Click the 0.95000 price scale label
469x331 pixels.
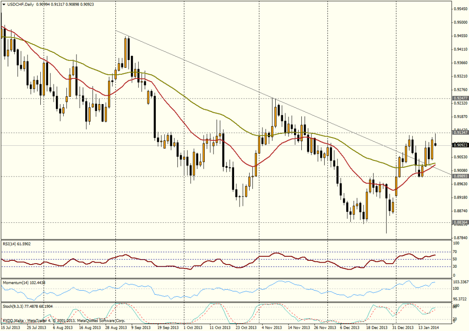tap(459, 22)
